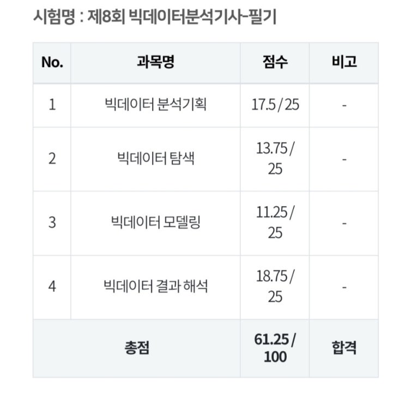Click the 17.5 / 25 score cell

pyautogui.click(x=275, y=105)
